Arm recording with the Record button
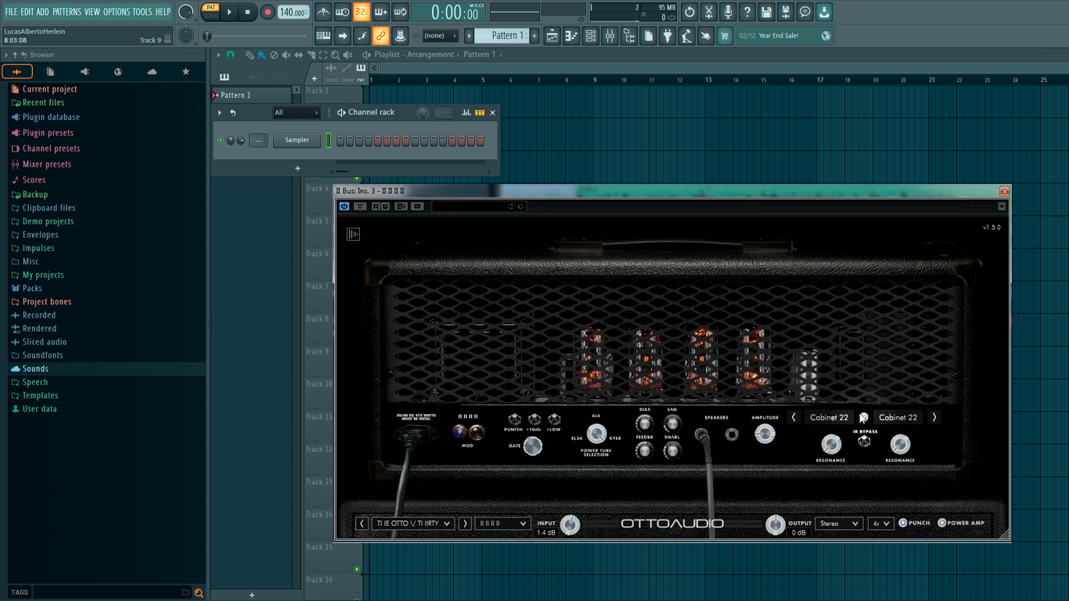Screen dimensions: 1069x601 (267, 12)
